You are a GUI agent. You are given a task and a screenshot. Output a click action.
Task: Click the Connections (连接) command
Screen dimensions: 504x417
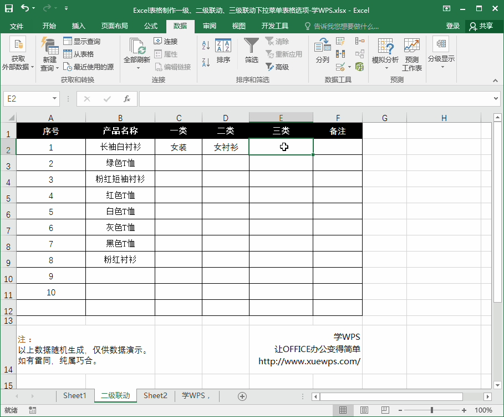coord(166,41)
